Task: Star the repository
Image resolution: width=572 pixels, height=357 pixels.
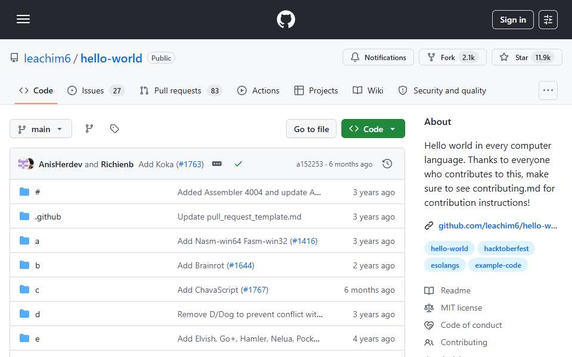Action: click(x=527, y=58)
